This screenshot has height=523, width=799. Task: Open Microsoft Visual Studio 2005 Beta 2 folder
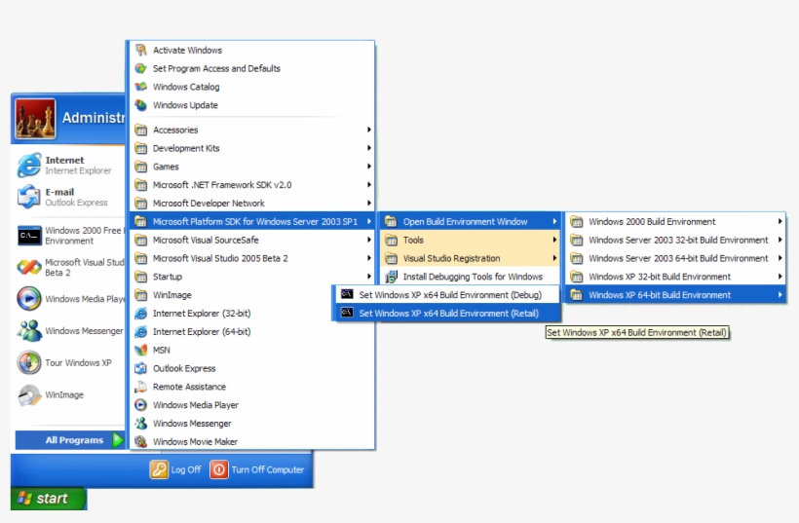pos(251,258)
